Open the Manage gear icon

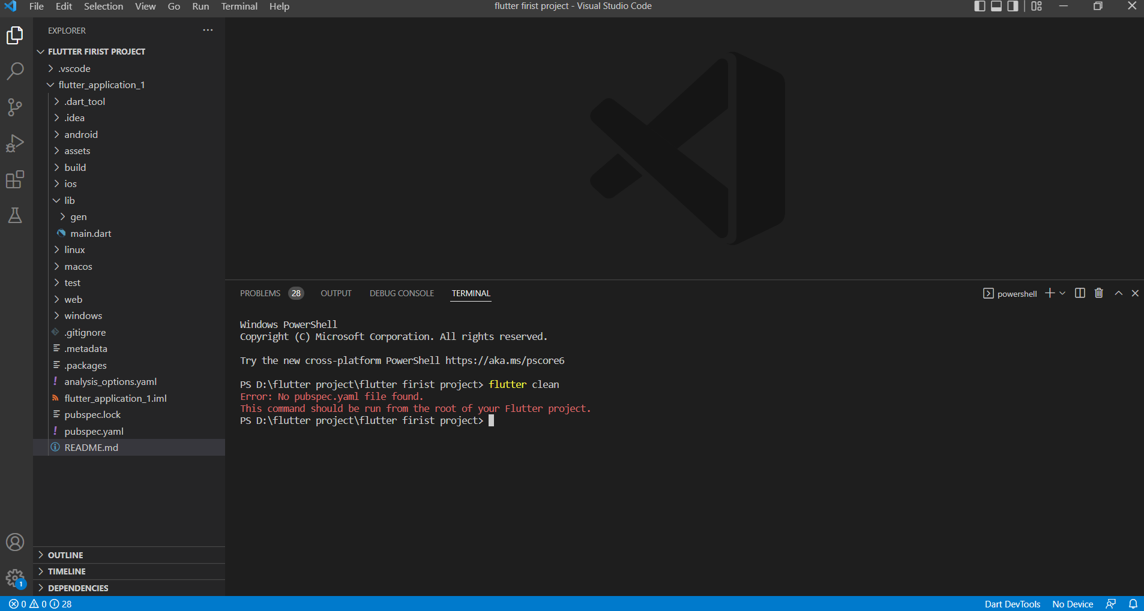pyautogui.click(x=15, y=578)
